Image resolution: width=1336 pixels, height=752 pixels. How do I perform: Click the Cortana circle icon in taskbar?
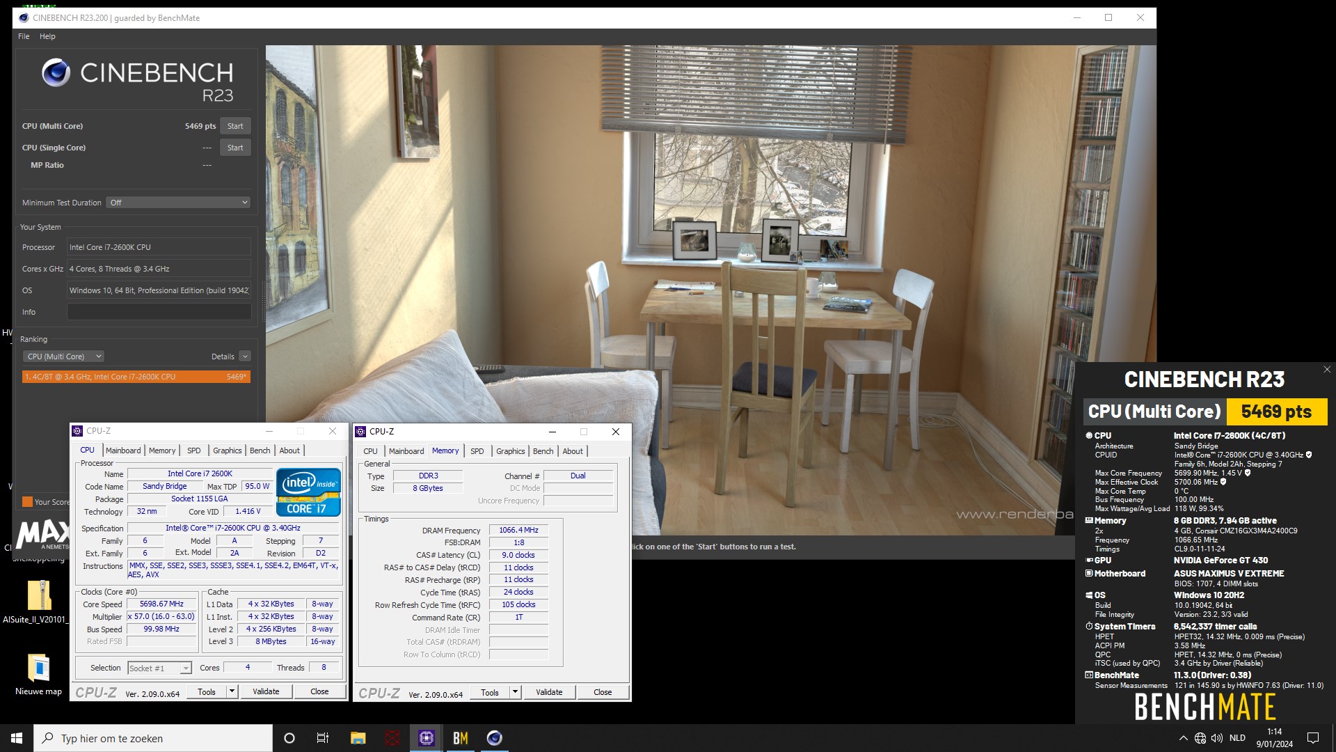(x=289, y=738)
